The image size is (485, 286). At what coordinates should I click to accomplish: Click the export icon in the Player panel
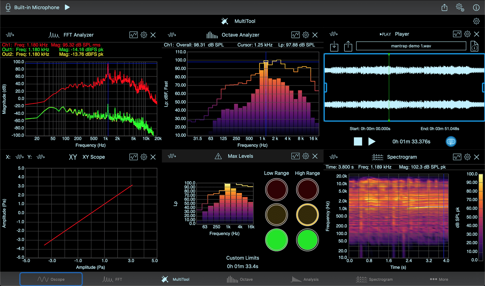tap(348, 46)
